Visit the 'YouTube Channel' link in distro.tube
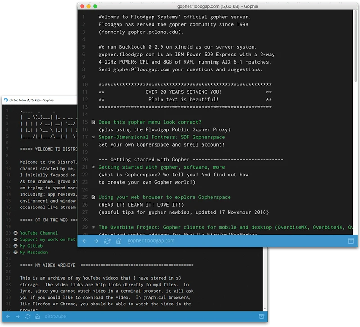Image resolution: width=360 pixels, height=327 pixels. pos(39,233)
